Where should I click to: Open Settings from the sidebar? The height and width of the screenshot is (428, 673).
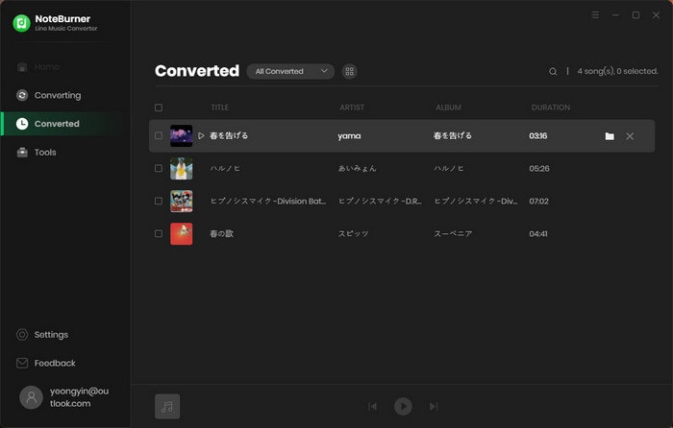[42, 335]
